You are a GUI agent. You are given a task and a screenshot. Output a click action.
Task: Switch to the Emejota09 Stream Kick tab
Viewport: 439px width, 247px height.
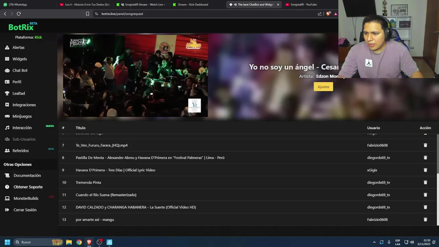coord(141,4)
